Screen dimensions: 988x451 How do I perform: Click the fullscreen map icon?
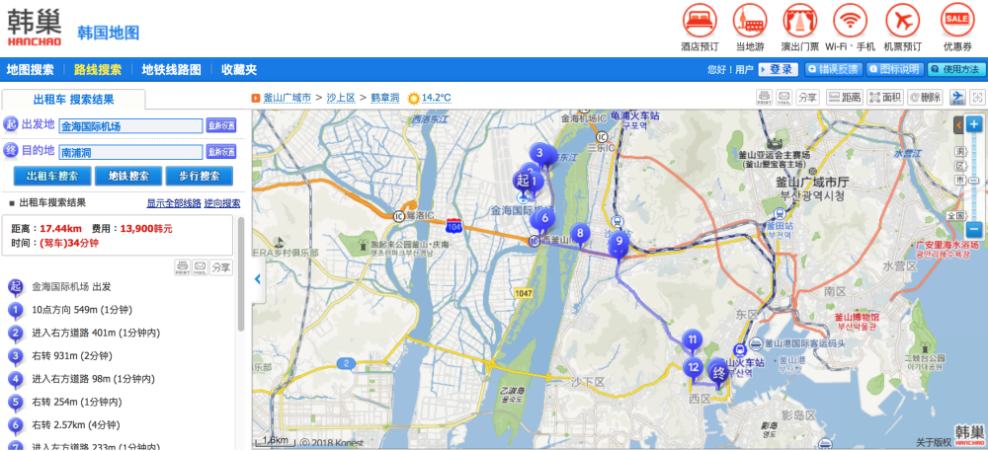pos(977,97)
